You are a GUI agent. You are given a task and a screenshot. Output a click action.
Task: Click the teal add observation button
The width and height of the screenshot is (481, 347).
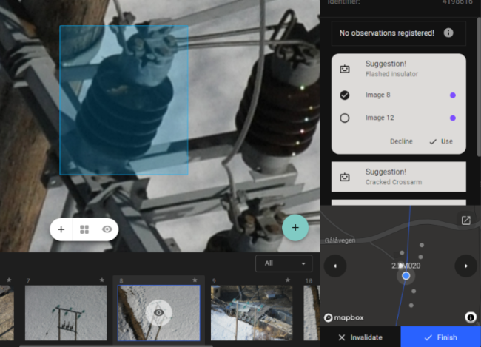[295, 228]
